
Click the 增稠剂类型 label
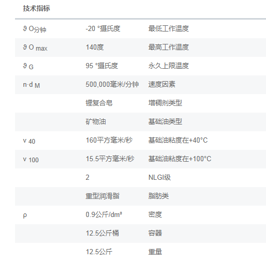165,103
